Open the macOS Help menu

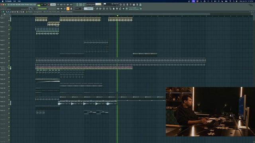[x=19, y=1]
